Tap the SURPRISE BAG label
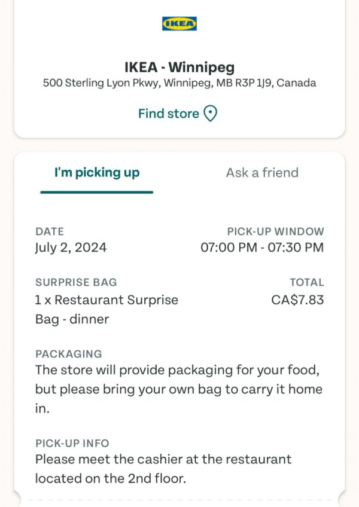The image size is (359, 507). pyautogui.click(x=76, y=282)
